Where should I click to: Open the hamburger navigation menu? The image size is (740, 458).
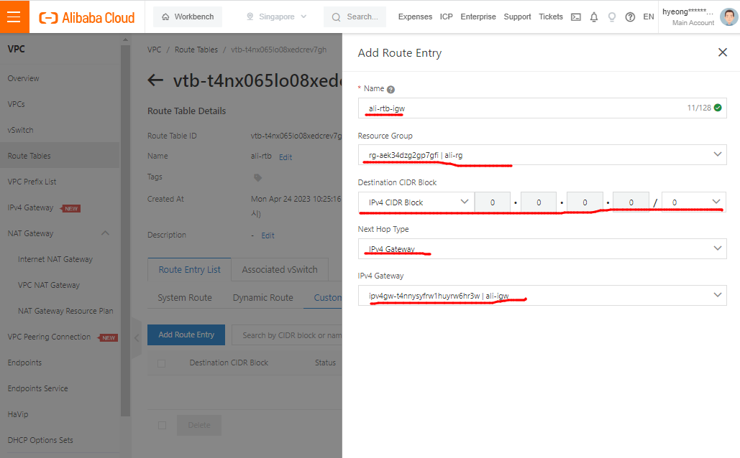(x=14, y=17)
